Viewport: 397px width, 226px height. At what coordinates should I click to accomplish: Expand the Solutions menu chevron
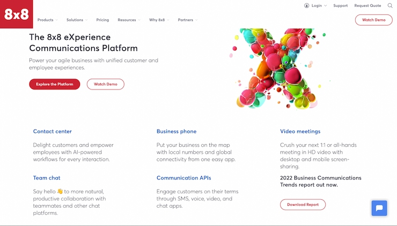point(86,20)
